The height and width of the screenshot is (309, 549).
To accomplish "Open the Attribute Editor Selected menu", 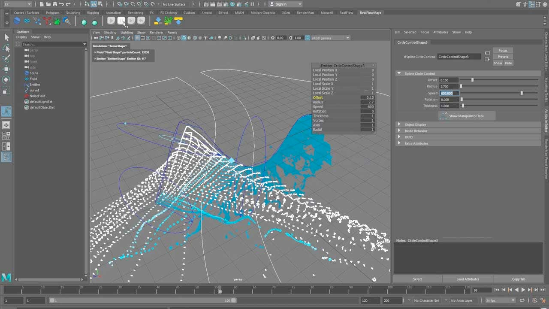I will [410, 32].
